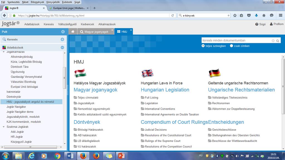Go back with browser back arrow

pyautogui.click(x=4, y=16)
